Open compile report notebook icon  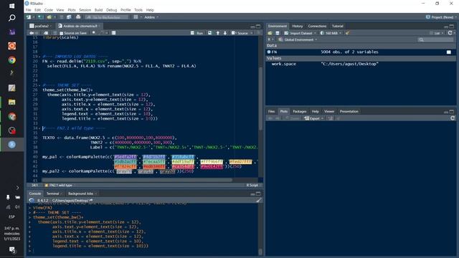(113, 33)
